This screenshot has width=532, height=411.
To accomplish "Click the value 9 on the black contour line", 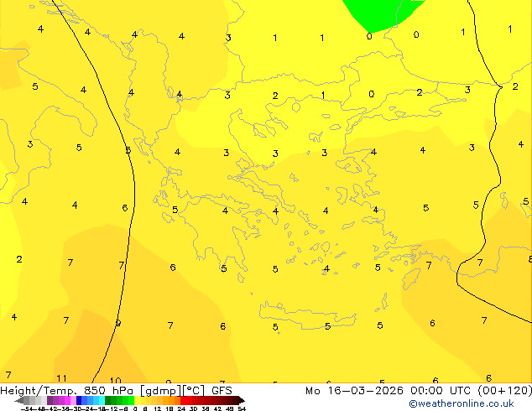I will [x=117, y=323].
